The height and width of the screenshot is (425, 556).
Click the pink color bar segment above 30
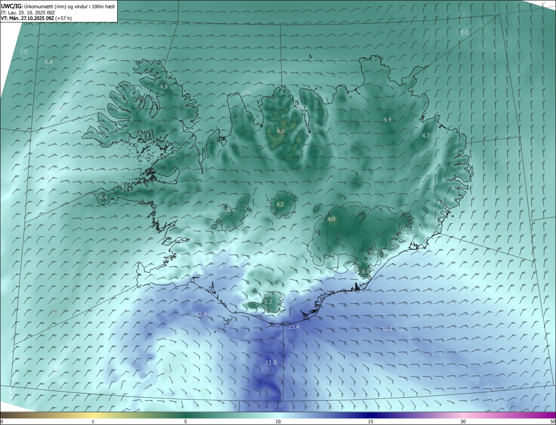coord(463,415)
